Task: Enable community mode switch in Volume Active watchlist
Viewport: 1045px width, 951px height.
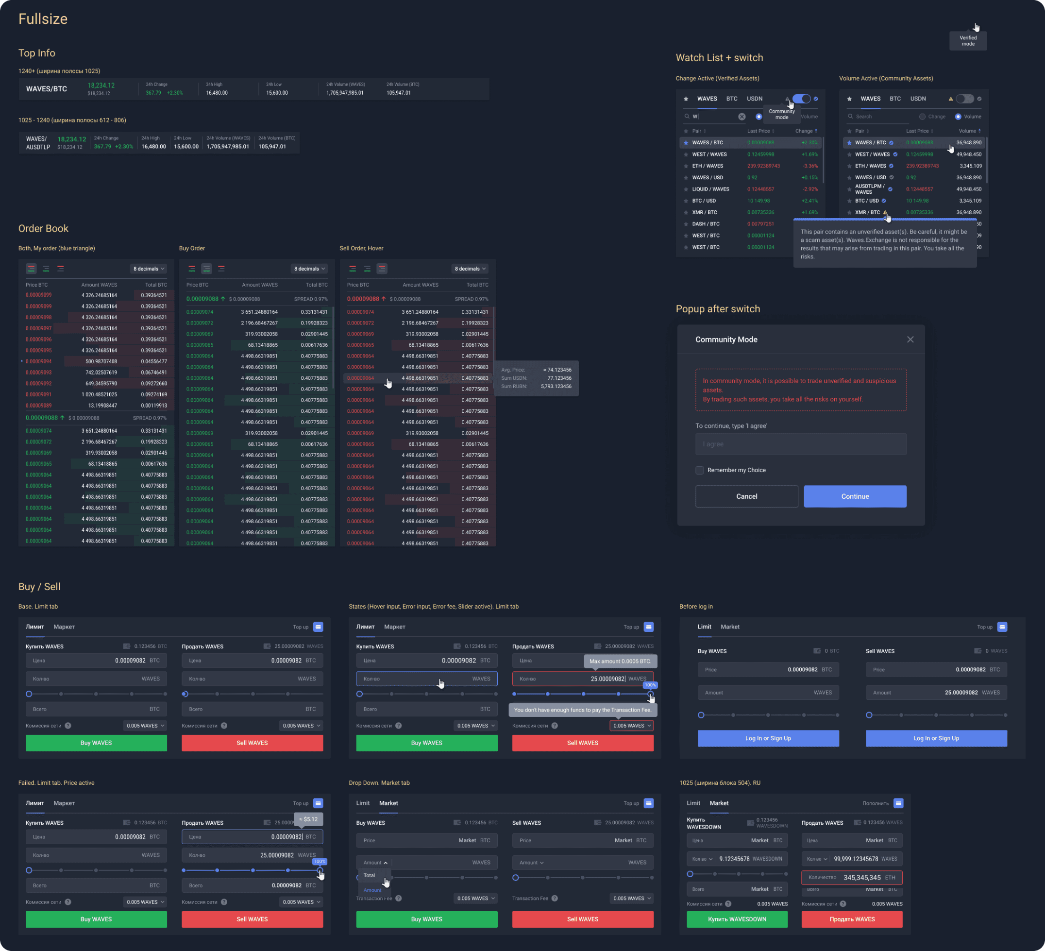Action: pyautogui.click(x=965, y=99)
